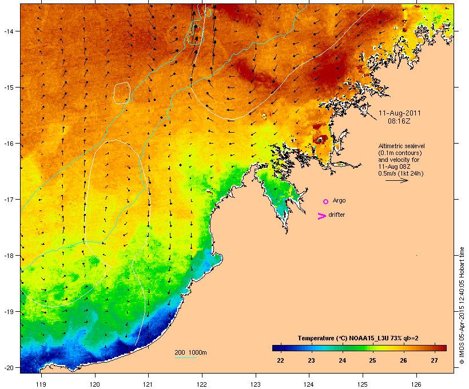The image size is (469, 389).
Task: Click the color bar tick label 22
Action: 280,360
